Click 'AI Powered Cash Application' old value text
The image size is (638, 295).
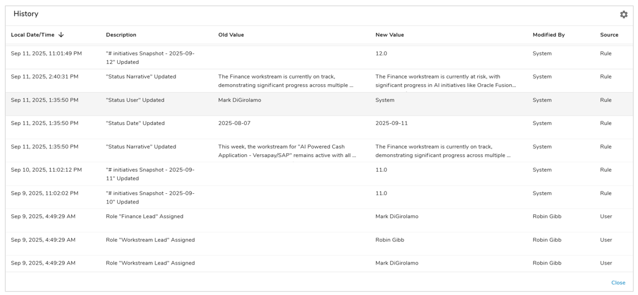click(287, 151)
